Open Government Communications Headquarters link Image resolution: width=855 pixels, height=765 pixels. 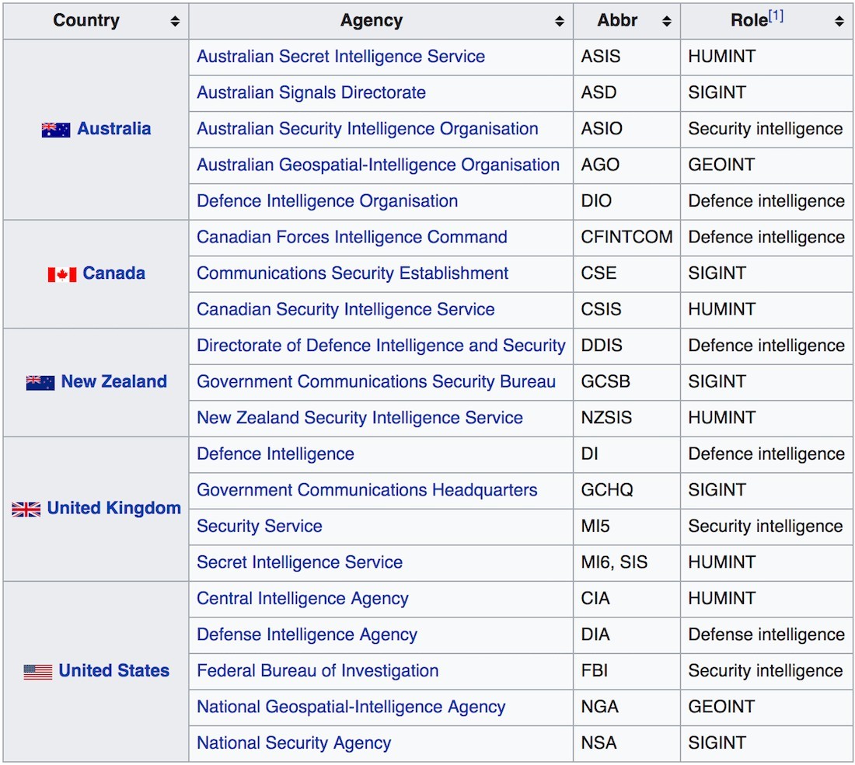point(367,490)
